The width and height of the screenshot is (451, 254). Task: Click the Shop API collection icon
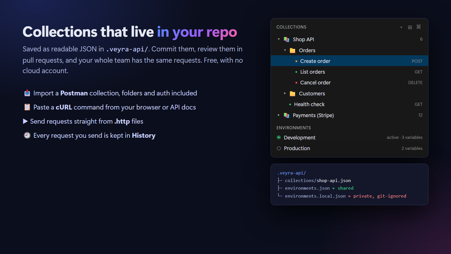(x=286, y=40)
